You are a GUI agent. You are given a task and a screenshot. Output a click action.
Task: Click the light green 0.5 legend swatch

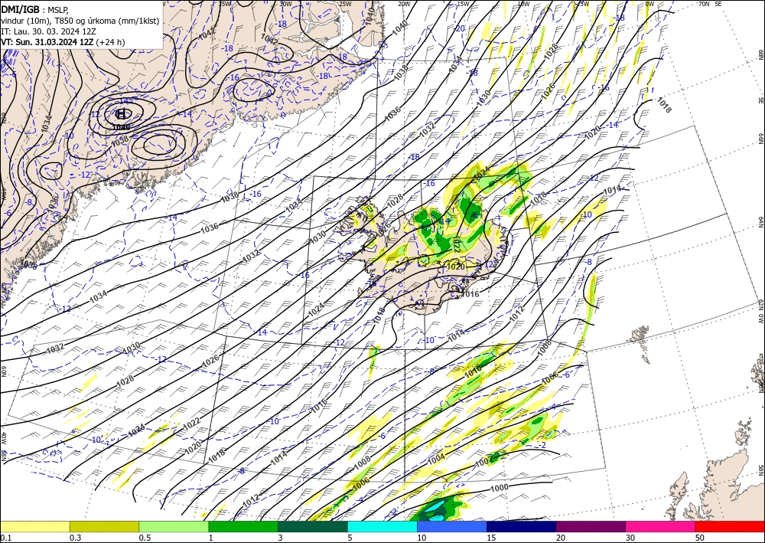tap(174, 526)
